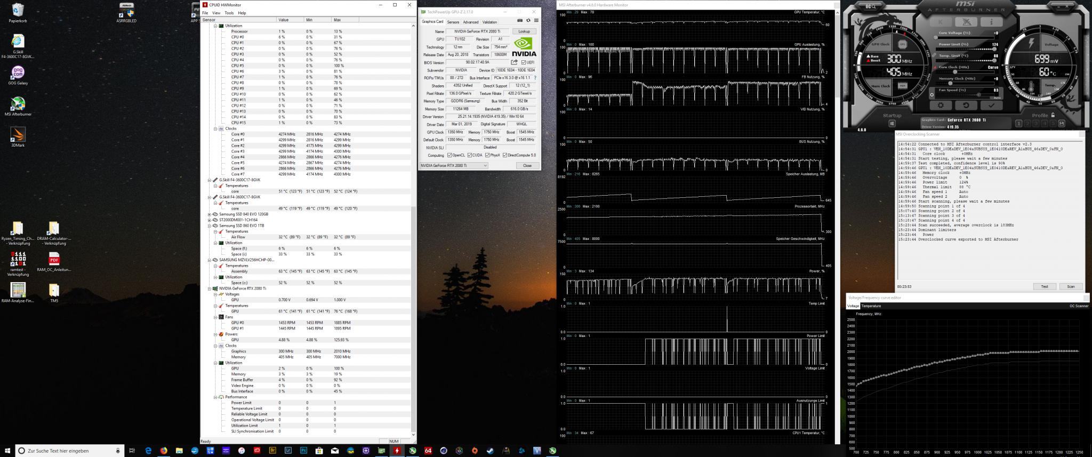Viewport: 1092px width, 457px height.
Task: Apply Afterburner settings with the checkmark button
Action: [991, 106]
